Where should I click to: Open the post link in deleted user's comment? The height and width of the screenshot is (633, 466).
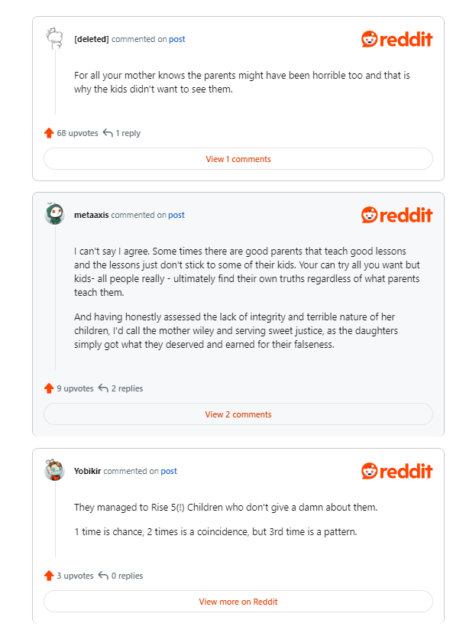point(176,39)
